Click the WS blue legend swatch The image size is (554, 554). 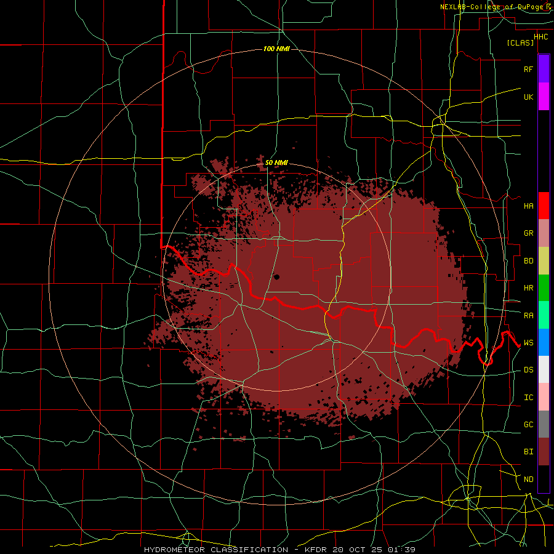coord(544,342)
